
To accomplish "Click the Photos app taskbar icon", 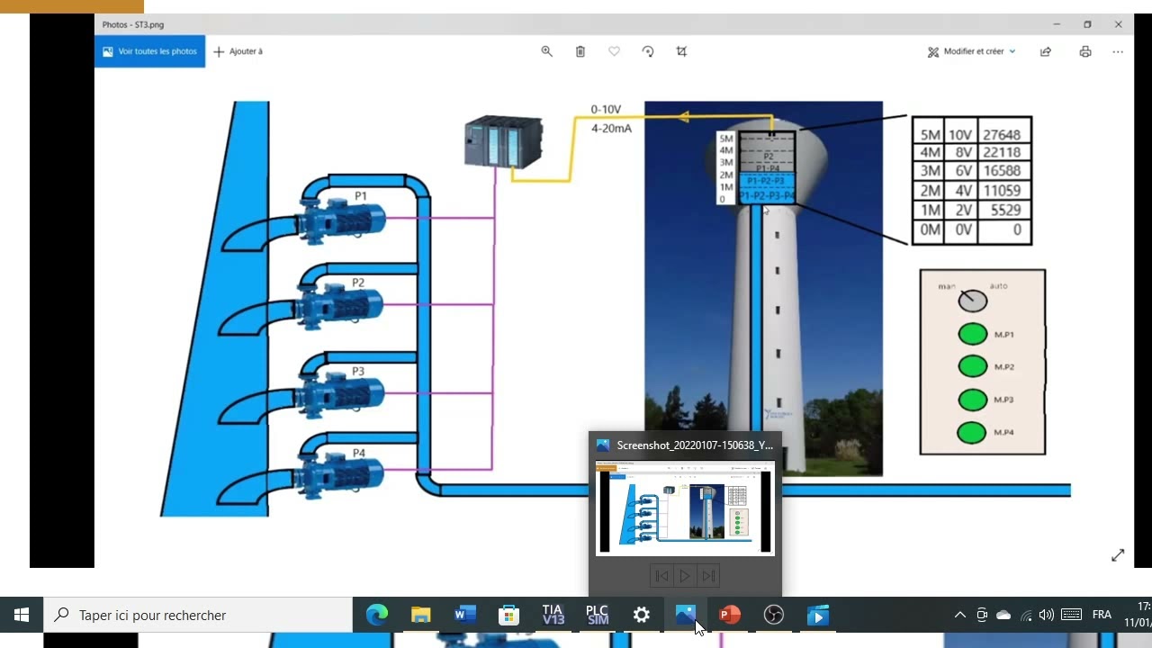I will (686, 615).
